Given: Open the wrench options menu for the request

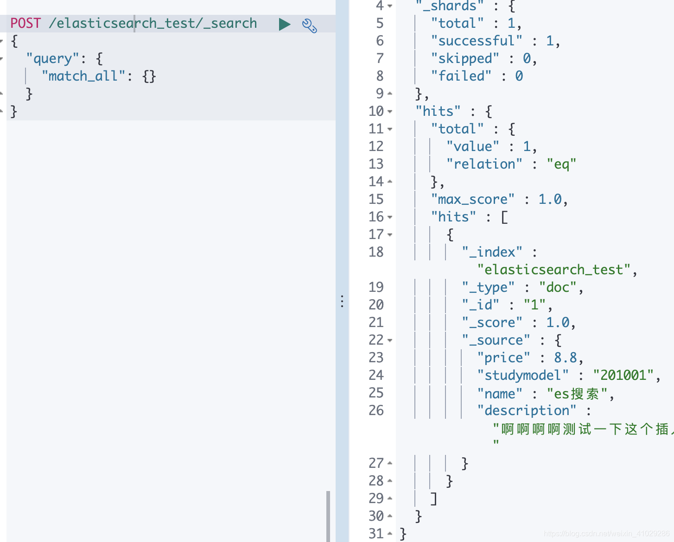Looking at the screenshot, I should click(x=309, y=25).
